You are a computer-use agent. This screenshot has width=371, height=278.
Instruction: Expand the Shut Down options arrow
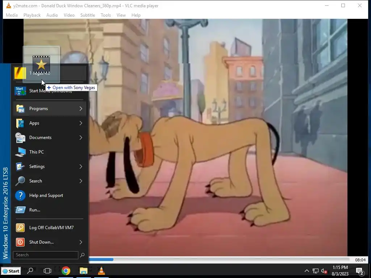81,242
